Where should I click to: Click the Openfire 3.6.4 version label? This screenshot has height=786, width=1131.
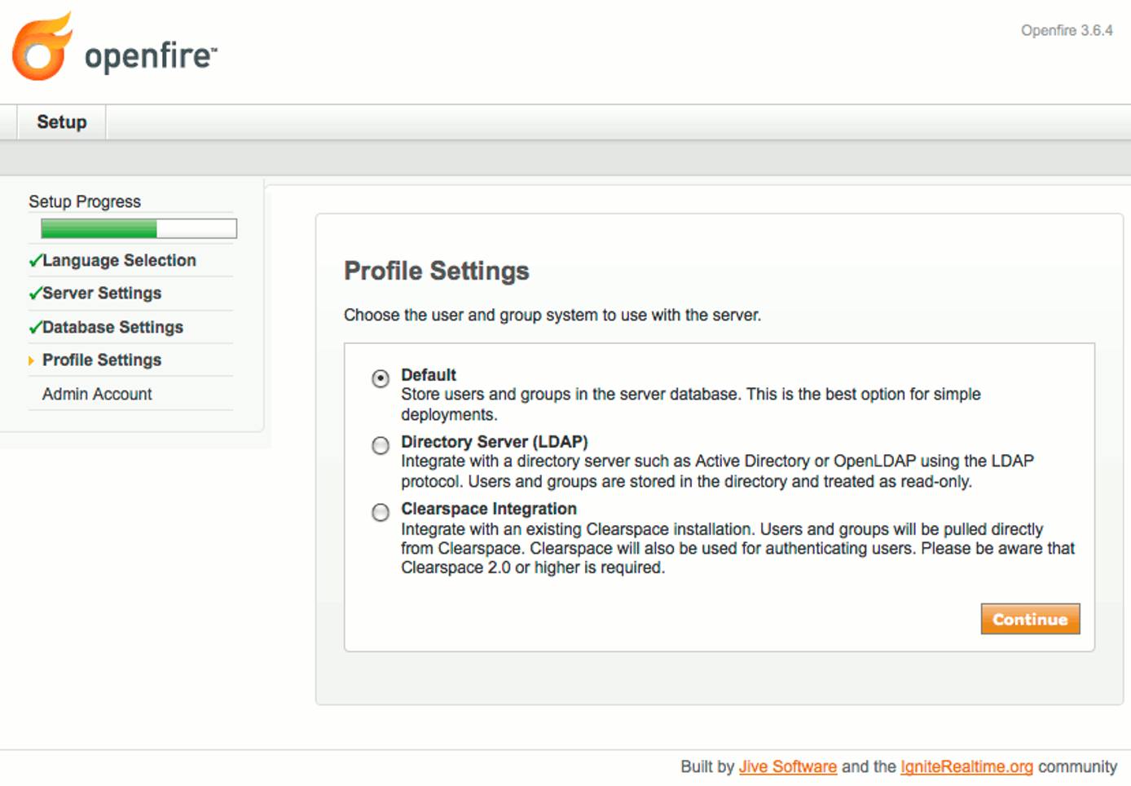(x=1068, y=30)
